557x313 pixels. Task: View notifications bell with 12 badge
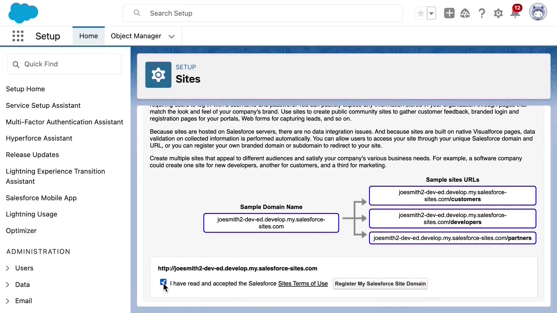point(516,12)
